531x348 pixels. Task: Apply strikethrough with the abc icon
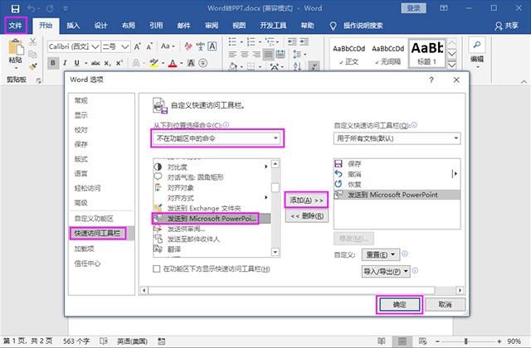pos(95,63)
